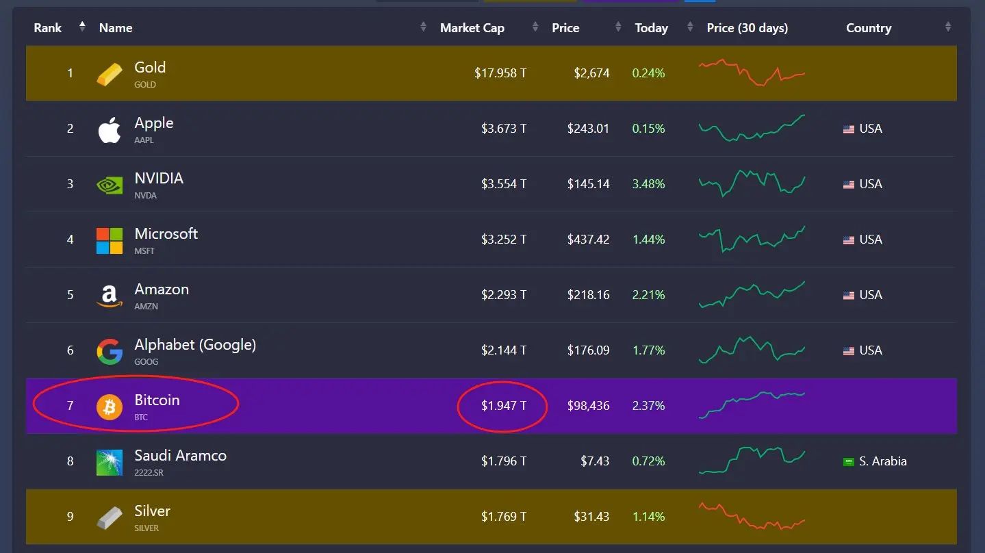Click the USA flag in Amazon row
The image size is (985, 553).
[849, 296]
